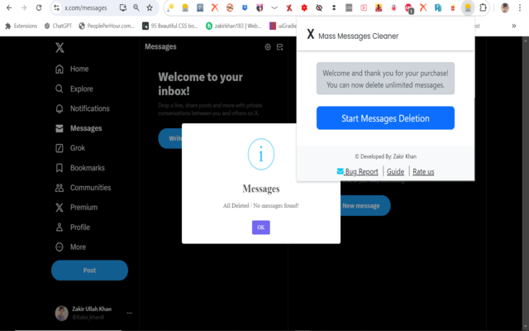Show hidden bookmarks with the » chevron
The image size is (529, 331).
click(x=514, y=26)
